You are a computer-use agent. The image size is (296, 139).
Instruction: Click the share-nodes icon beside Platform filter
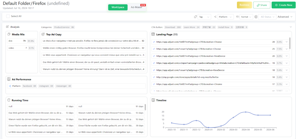click(x=215, y=17)
